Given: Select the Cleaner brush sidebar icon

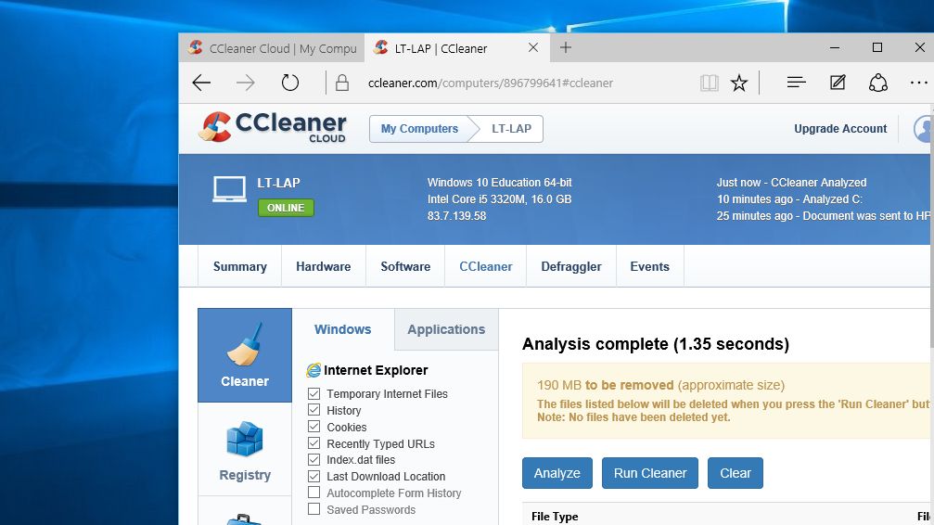Looking at the screenshot, I should click(x=245, y=355).
